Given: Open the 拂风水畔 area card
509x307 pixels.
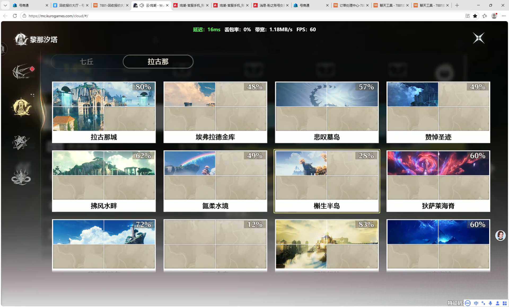Looking at the screenshot, I should pos(104,181).
